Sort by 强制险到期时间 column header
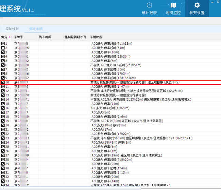 75,37
